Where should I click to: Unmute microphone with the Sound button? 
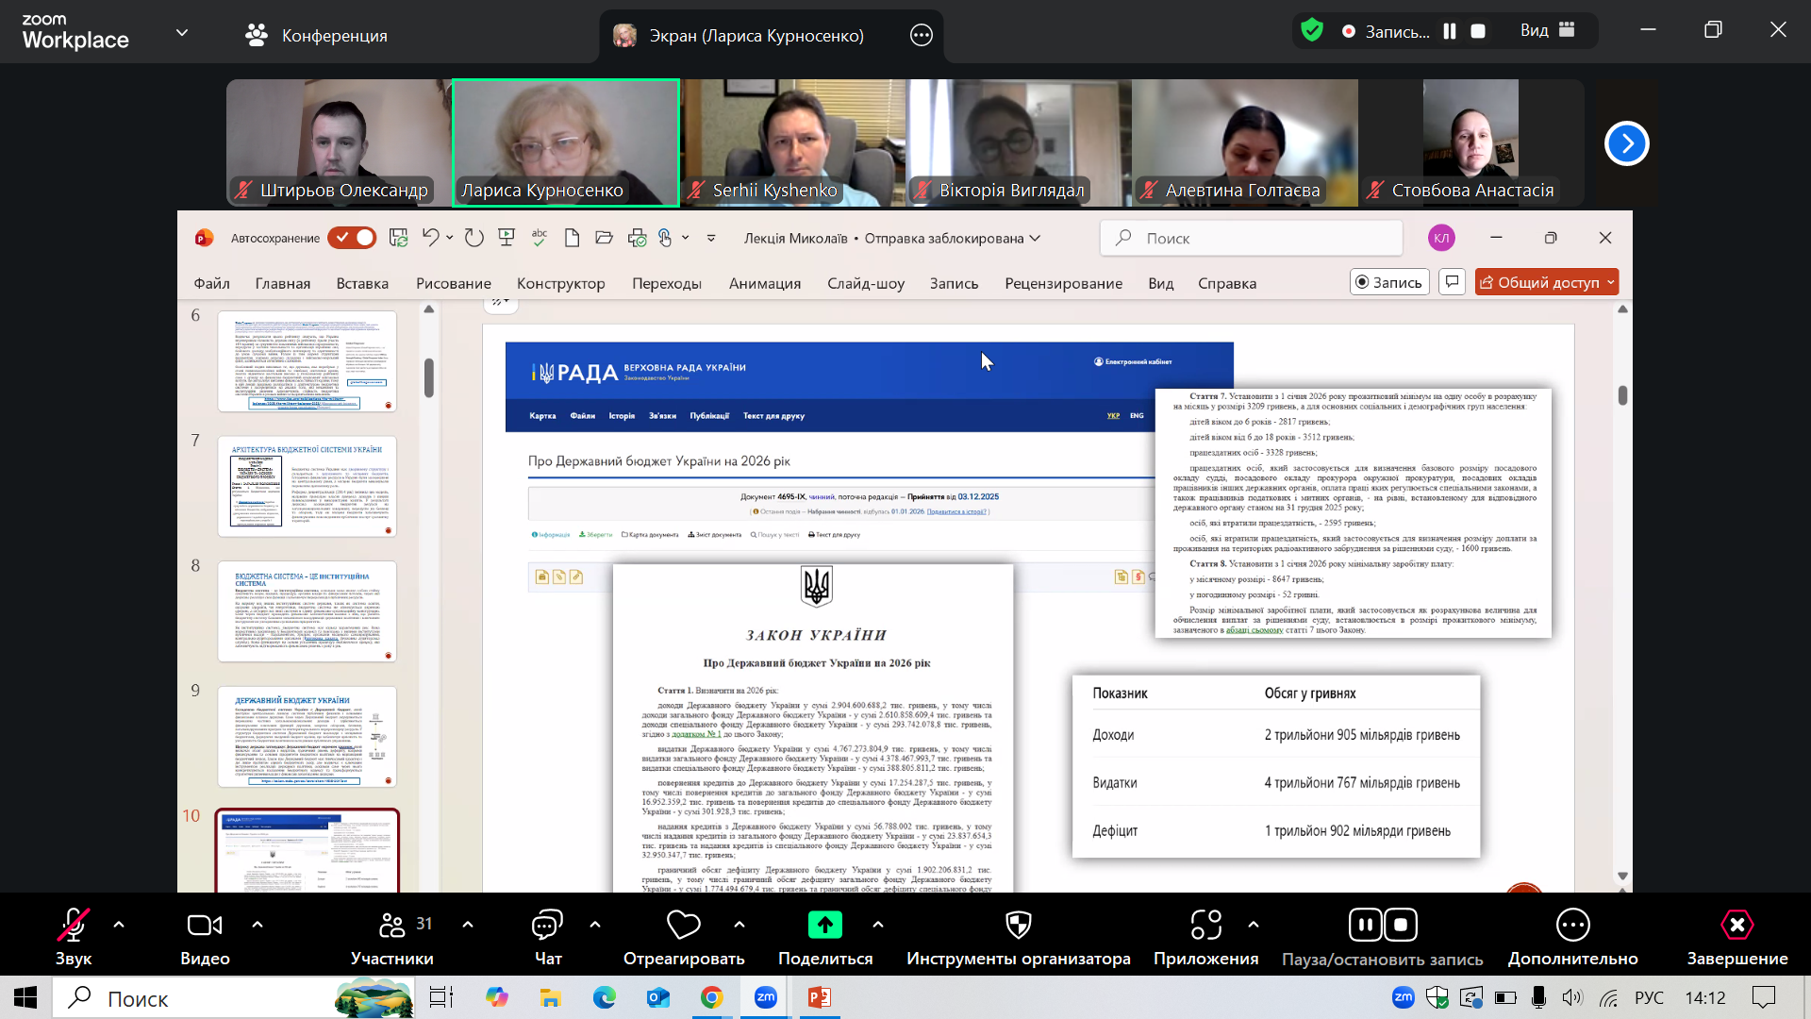73,926
